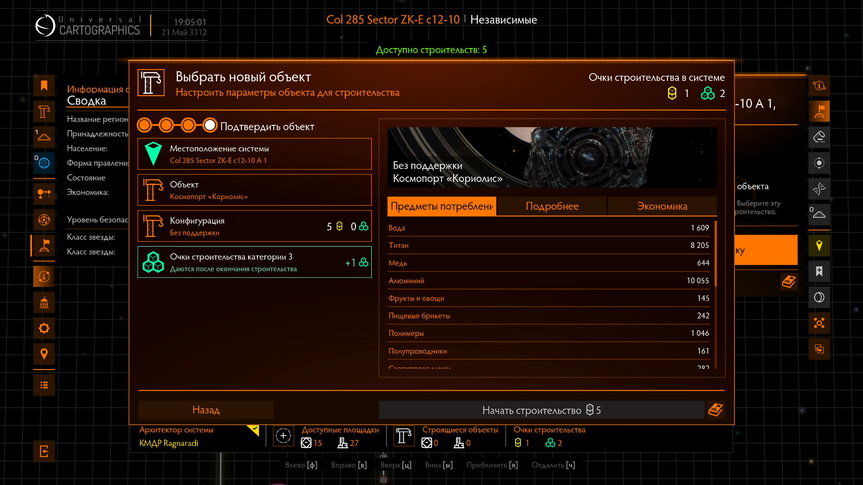Screen dimensions: 863x485
Task: Switch to the Предметы потребления tab
Action: (x=442, y=206)
